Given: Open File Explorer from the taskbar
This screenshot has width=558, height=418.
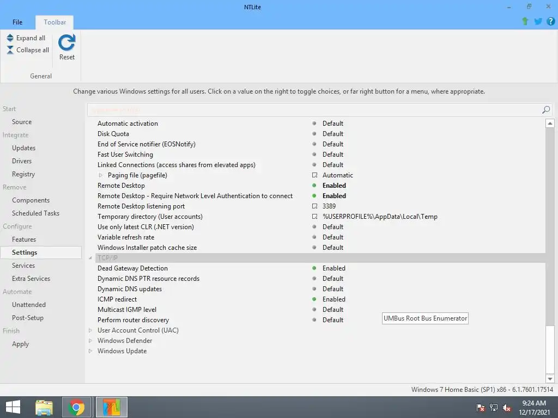Looking at the screenshot, I should click(44, 407).
